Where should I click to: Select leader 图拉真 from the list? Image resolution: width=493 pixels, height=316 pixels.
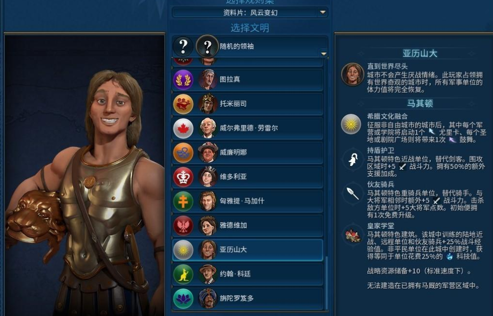[x=248, y=80]
